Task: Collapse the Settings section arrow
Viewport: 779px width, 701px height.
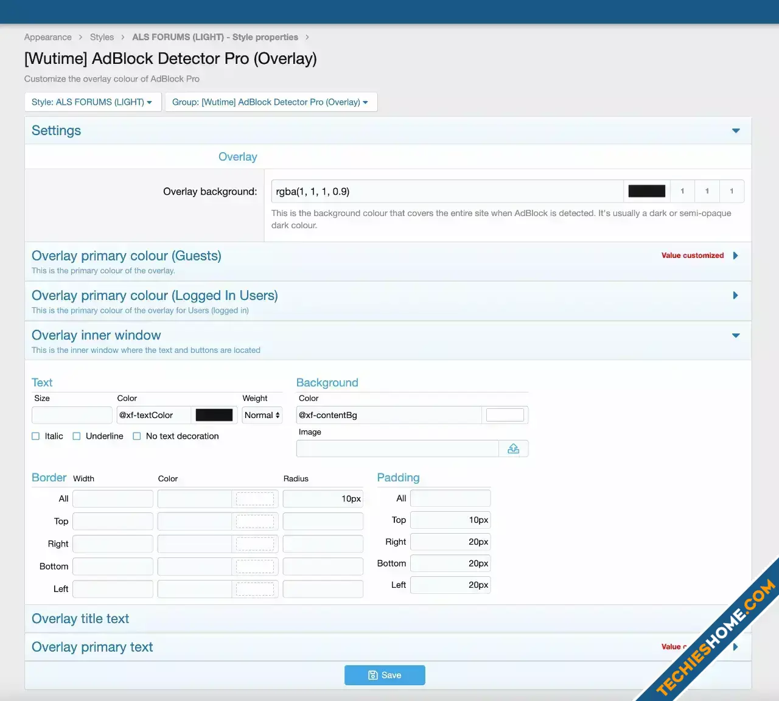Action: tap(736, 131)
